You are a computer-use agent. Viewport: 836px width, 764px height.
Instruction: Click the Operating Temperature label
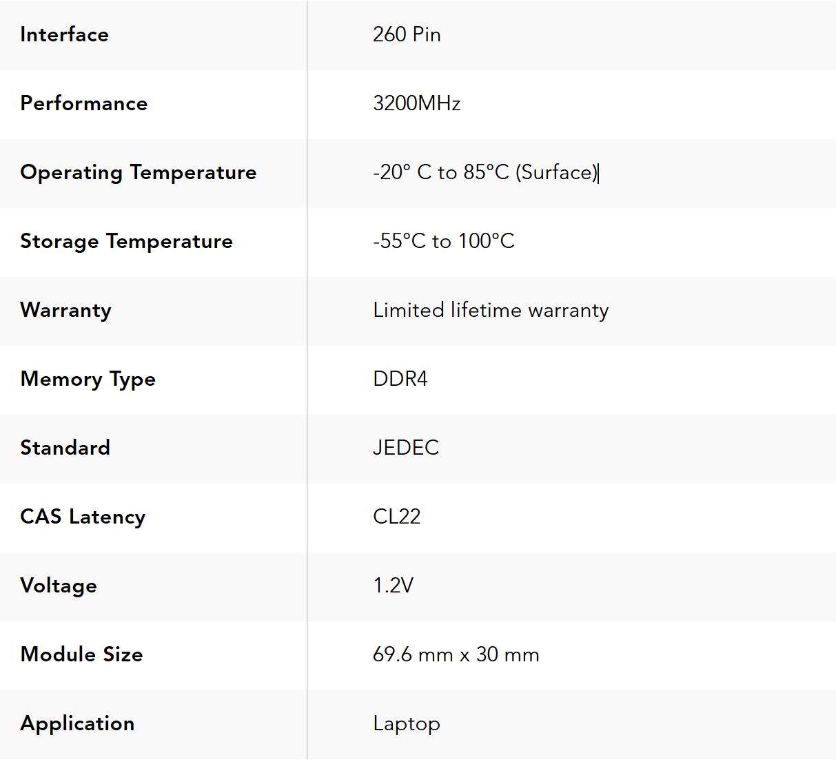[x=138, y=172]
